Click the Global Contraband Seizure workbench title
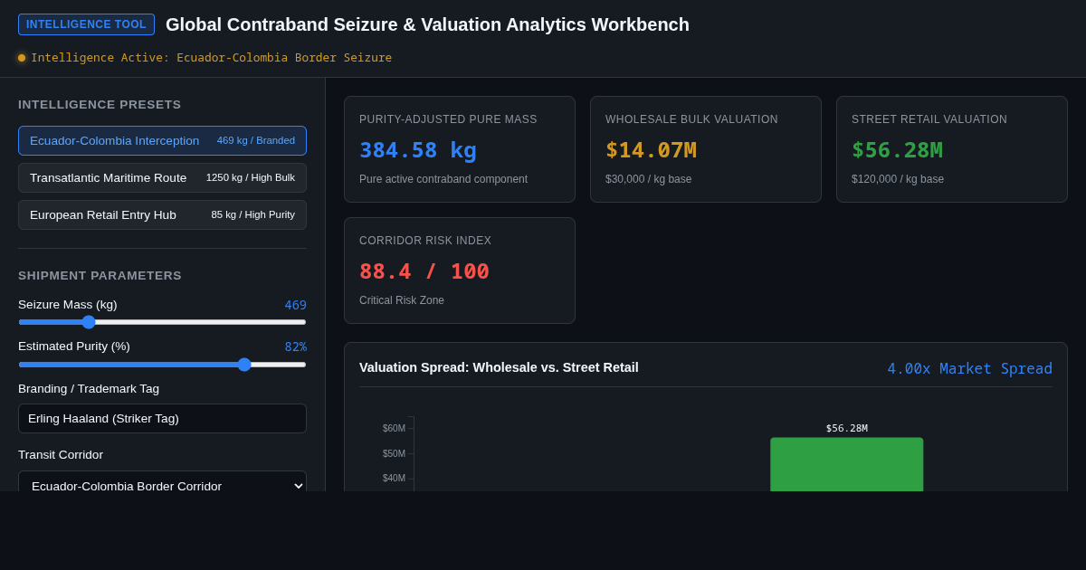This screenshot has width=1086, height=570. pos(427,24)
